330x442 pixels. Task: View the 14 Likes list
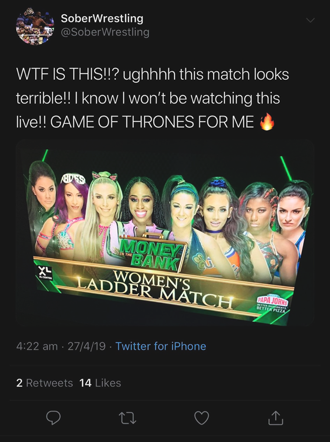(x=100, y=383)
